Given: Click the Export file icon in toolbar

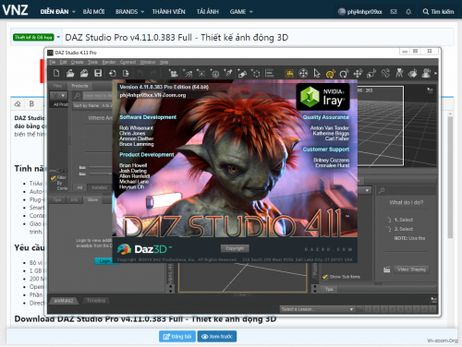Looking at the screenshot, I should pos(126,73).
